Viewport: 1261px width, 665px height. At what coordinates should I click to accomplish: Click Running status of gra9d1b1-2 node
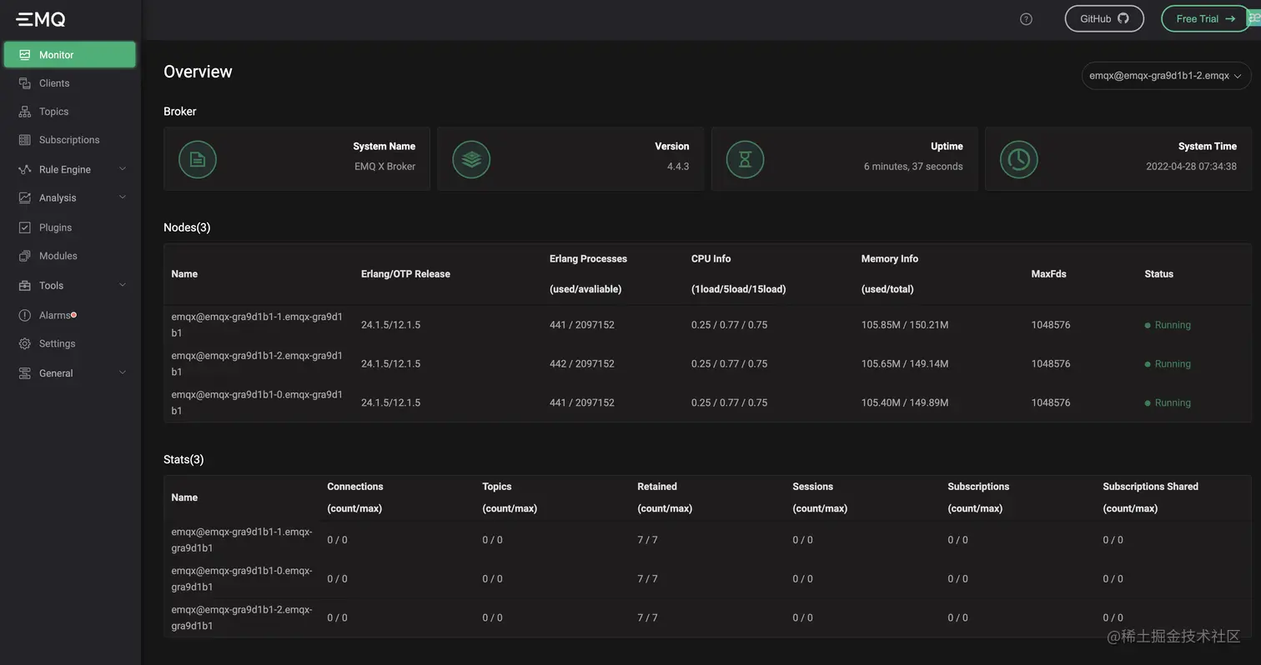click(x=1168, y=364)
